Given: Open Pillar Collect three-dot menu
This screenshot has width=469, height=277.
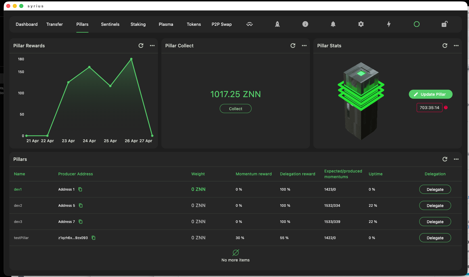Looking at the screenshot, I should pos(304,46).
